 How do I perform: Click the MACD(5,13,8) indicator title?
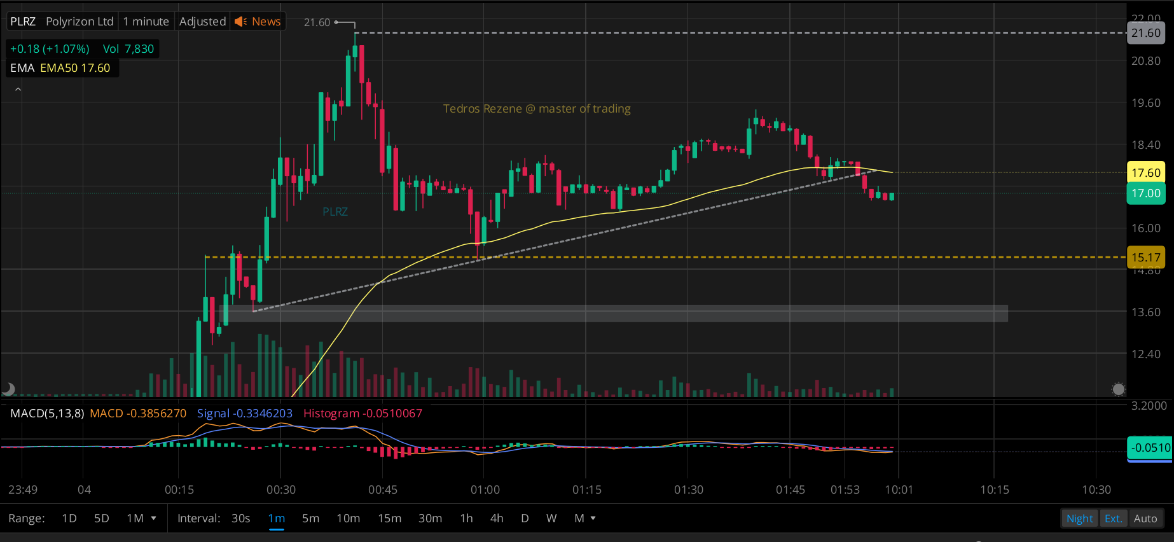(x=47, y=413)
